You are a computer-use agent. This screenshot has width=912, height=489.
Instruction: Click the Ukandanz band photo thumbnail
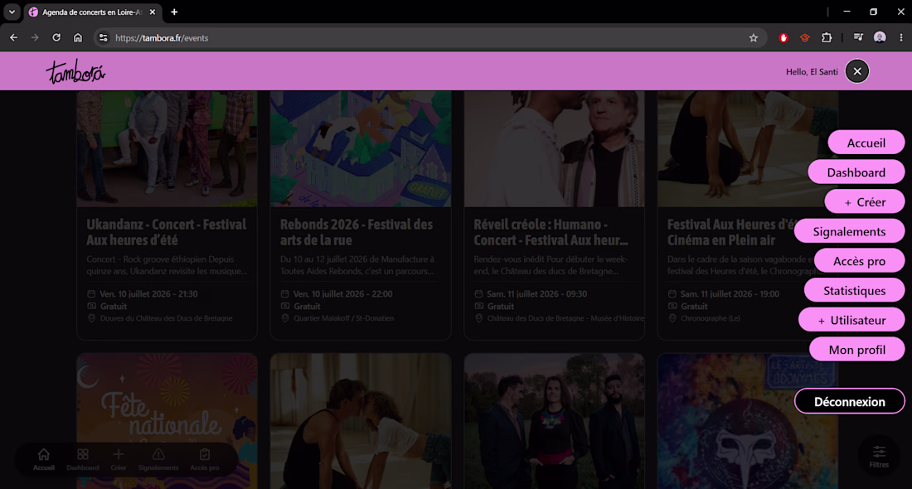tap(167, 149)
